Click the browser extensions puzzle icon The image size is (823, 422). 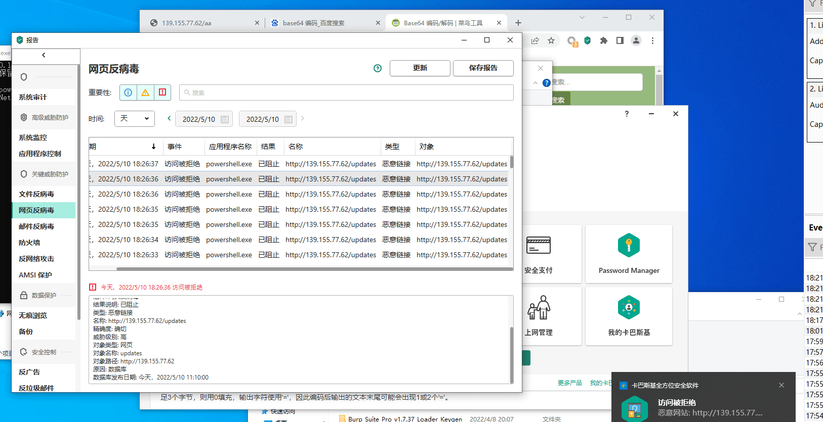point(603,40)
